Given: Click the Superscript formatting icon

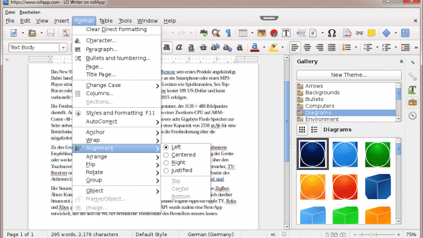Looking at the screenshot, I should [215, 47].
